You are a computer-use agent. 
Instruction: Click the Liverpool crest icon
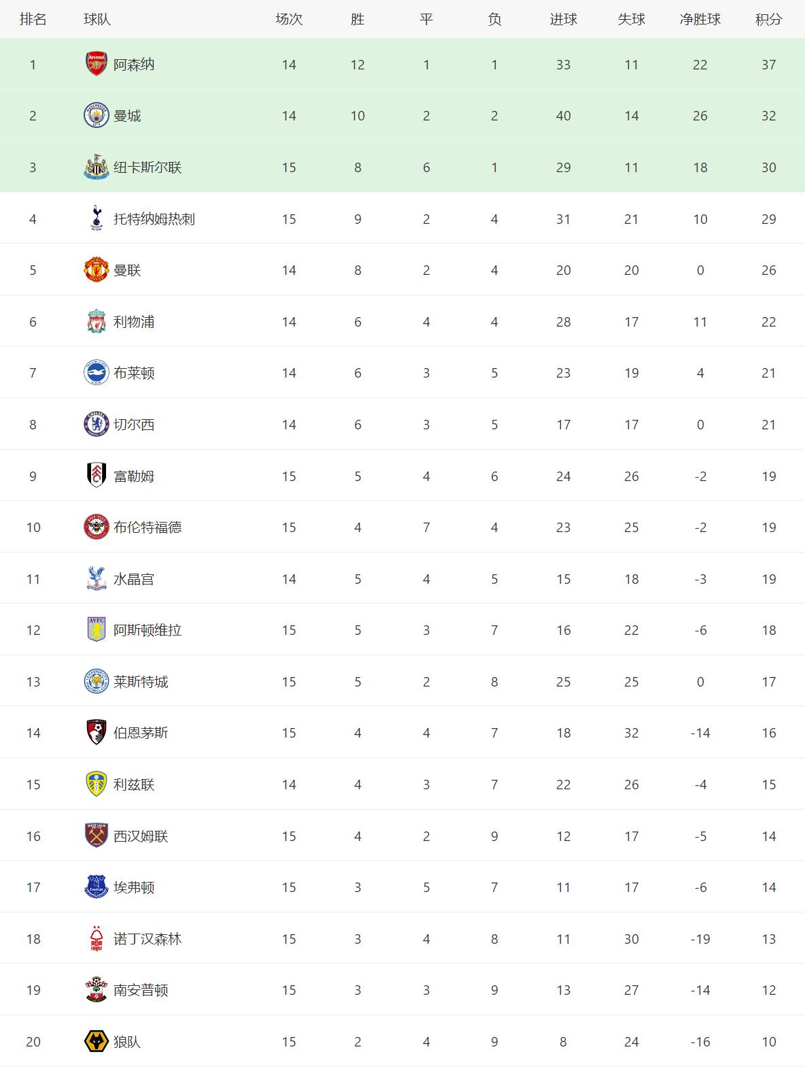pyautogui.click(x=96, y=322)
